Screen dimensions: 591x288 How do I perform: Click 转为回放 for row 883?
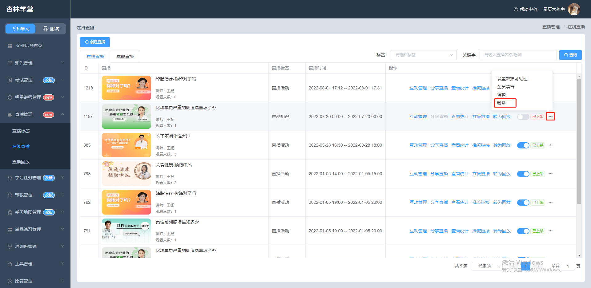coord(502,145)
